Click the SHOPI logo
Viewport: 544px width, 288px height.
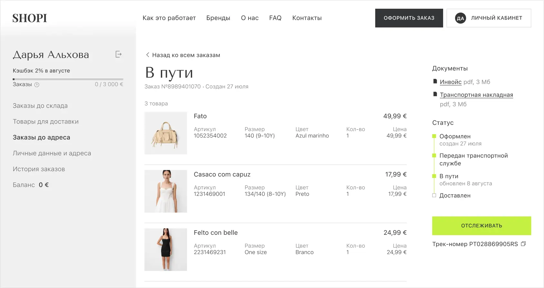click(30, 18)
